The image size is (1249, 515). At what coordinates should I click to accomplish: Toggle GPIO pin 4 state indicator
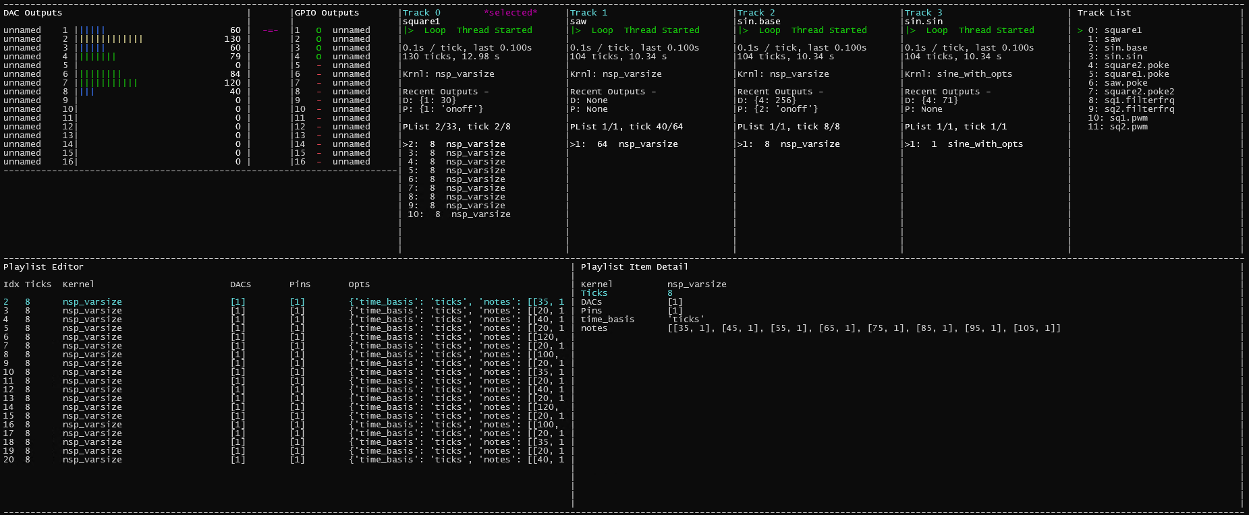pos(318,57)
